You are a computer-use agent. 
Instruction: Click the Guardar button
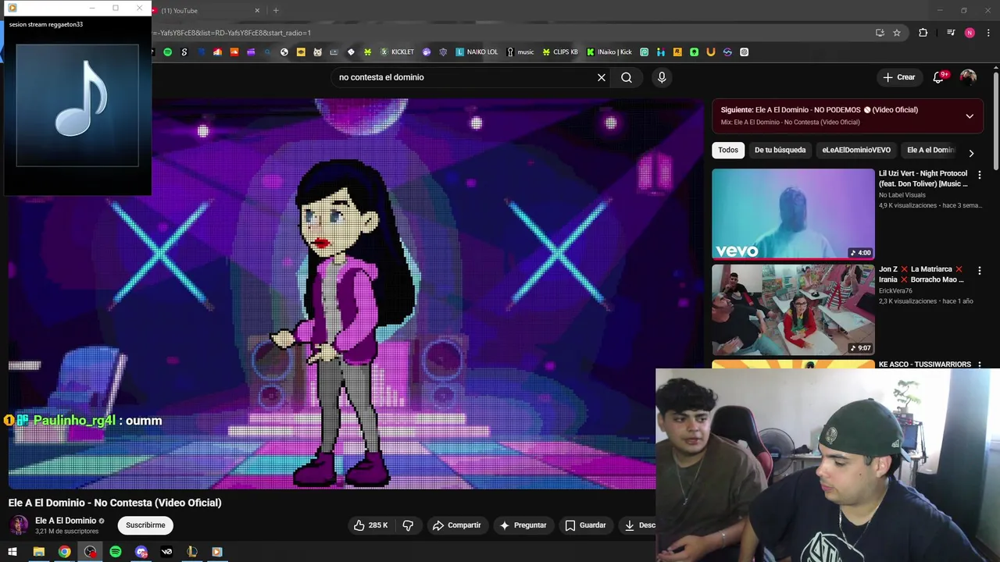coord(585,525)
